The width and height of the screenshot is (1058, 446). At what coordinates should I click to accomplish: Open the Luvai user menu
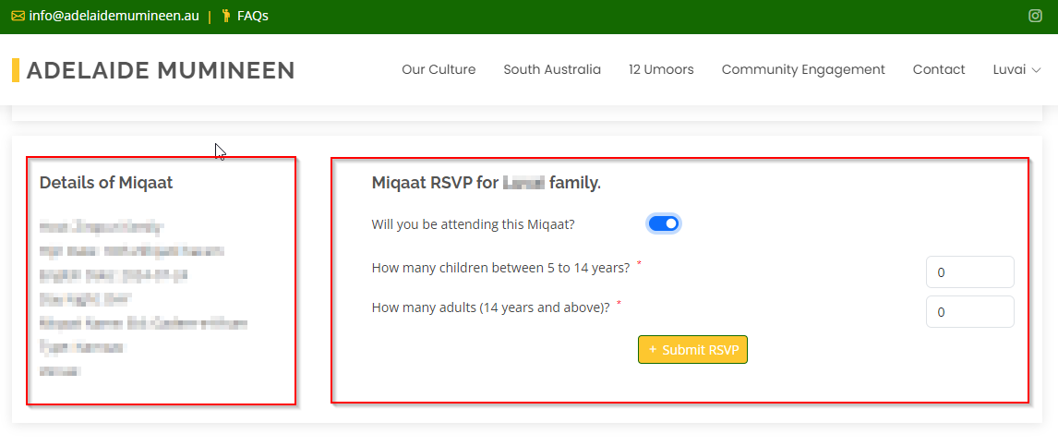click(x=1016, y=69)
